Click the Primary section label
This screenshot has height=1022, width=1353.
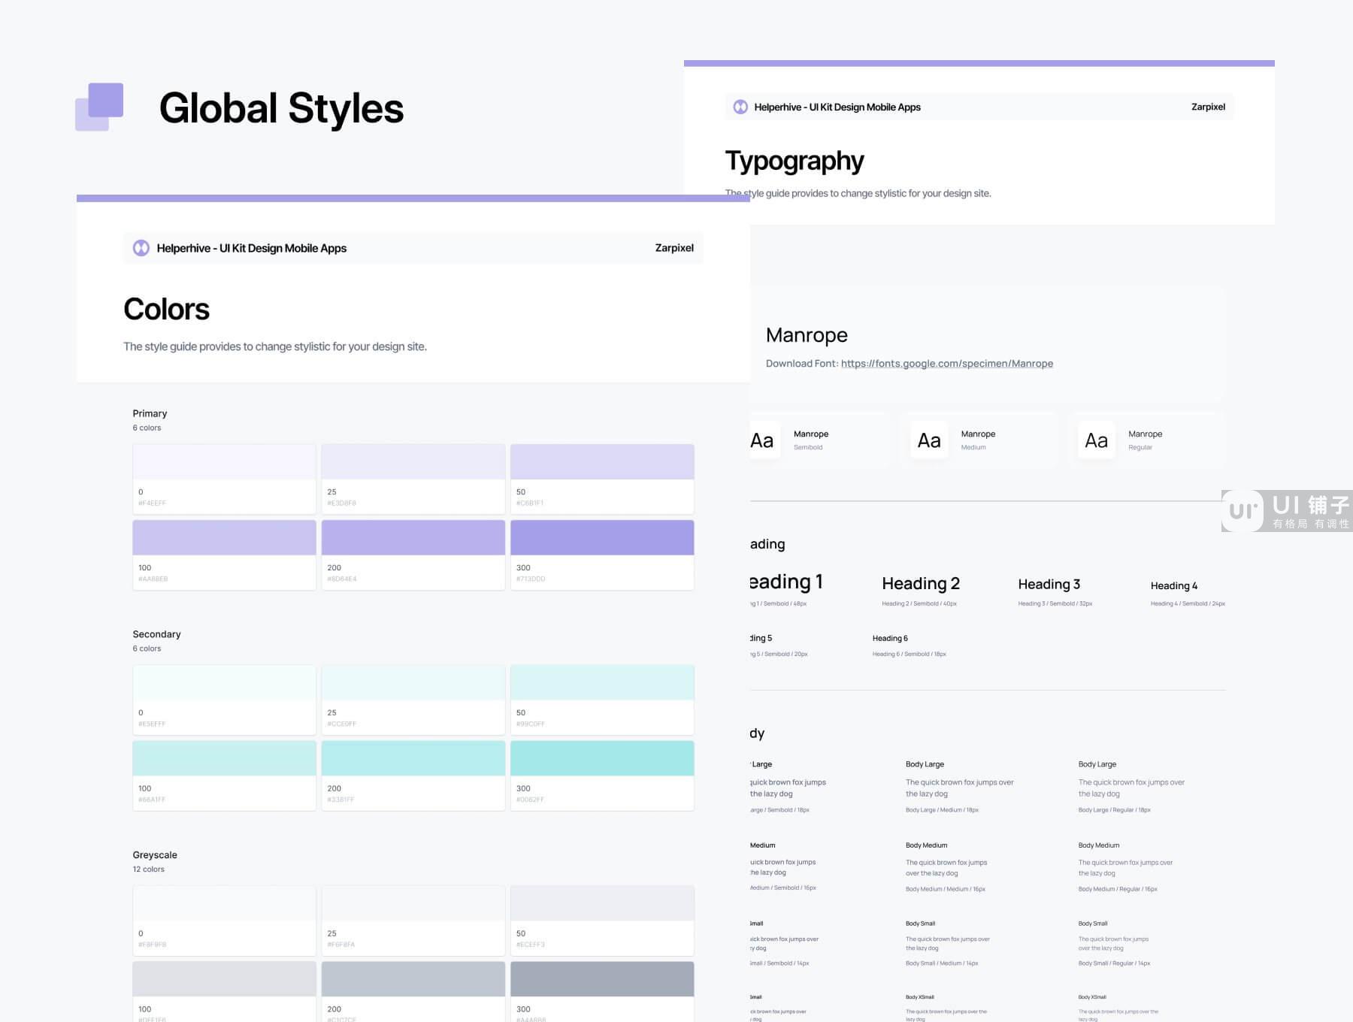(x=150, y=413)
